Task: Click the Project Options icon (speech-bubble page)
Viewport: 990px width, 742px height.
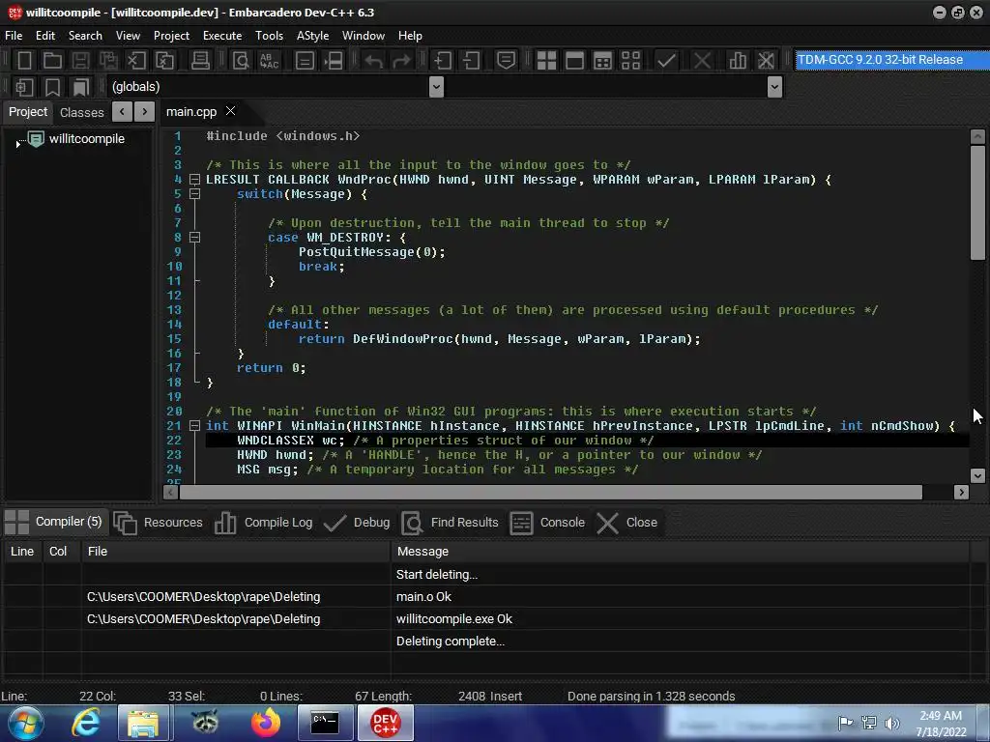Action: click(x=506, y=61)
